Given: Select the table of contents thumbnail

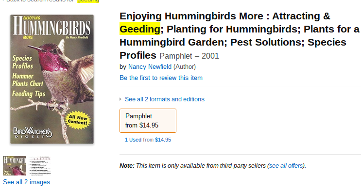Looking at the screenshot, I should 39,166.
